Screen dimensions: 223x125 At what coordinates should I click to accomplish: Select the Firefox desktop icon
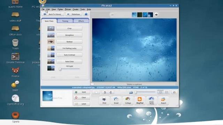point(15,72)
